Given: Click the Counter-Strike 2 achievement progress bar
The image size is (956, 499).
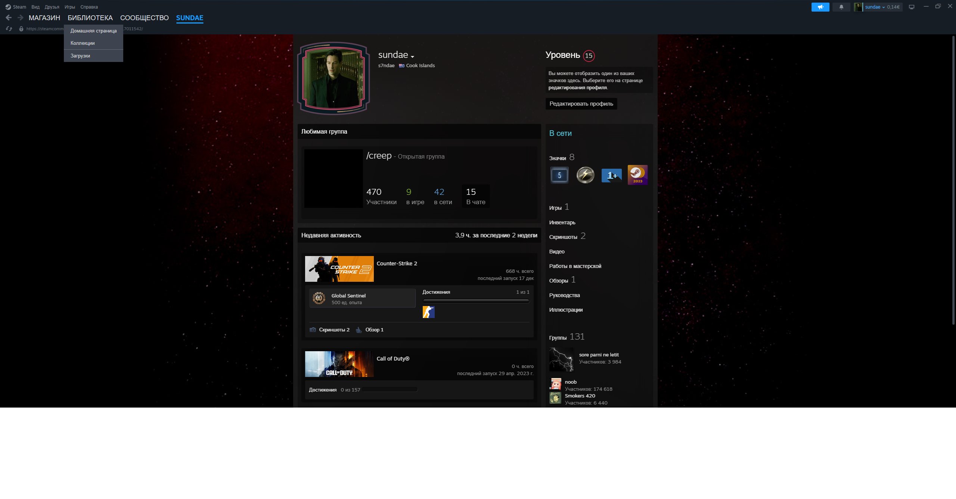Looking at the screenshot, I should 476,300.
